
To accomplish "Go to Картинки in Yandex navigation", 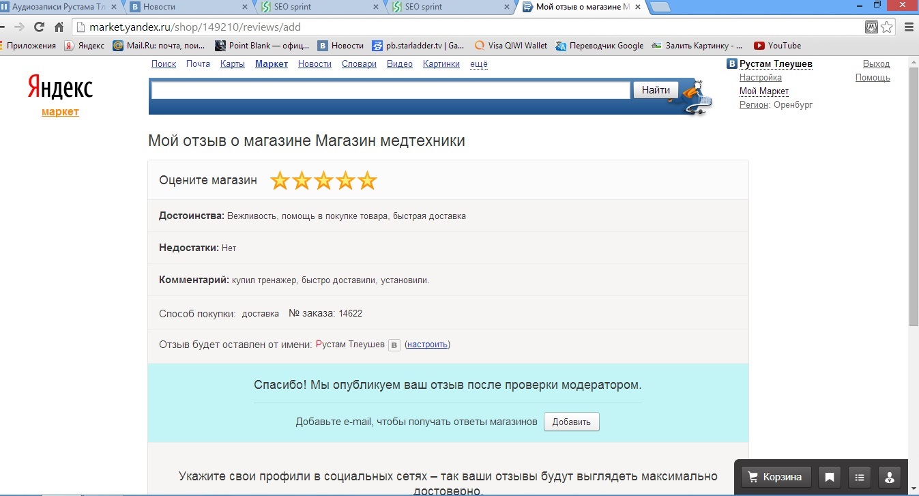I will [441, 63].
